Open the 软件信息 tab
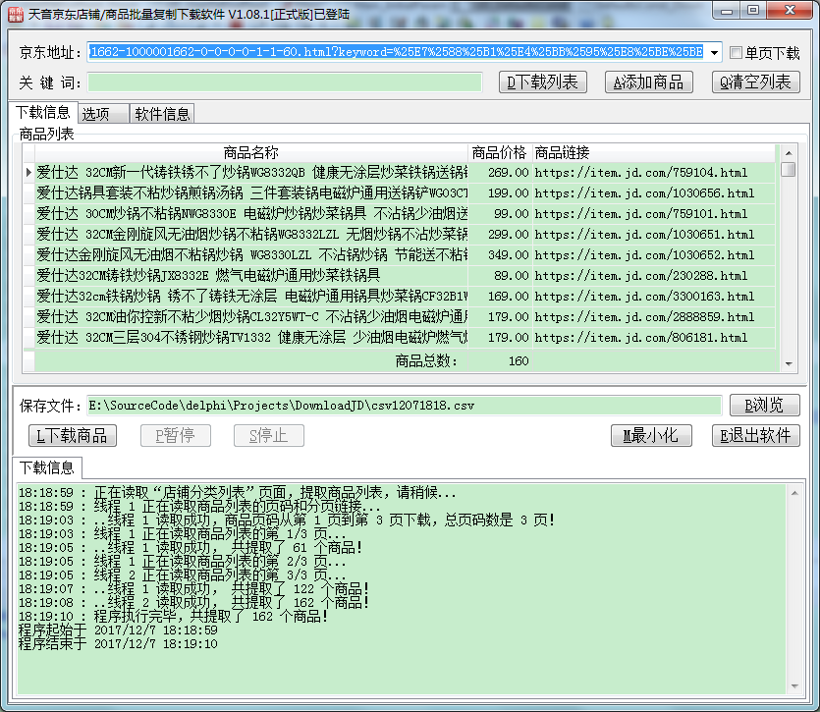 click(162, 114)
